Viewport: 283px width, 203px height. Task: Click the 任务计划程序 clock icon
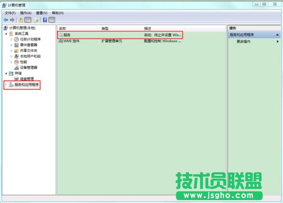17,39
